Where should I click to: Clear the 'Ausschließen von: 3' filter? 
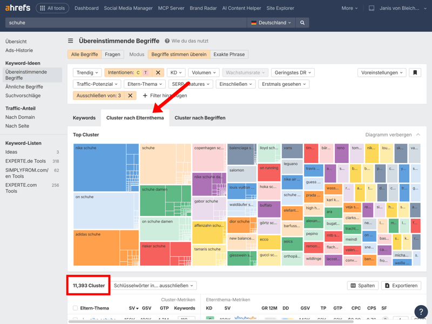pos(130,96)
